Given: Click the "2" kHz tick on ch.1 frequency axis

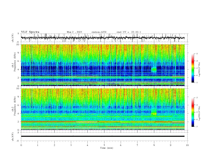Looking at the screenshot, I should (x=18, y=78).
